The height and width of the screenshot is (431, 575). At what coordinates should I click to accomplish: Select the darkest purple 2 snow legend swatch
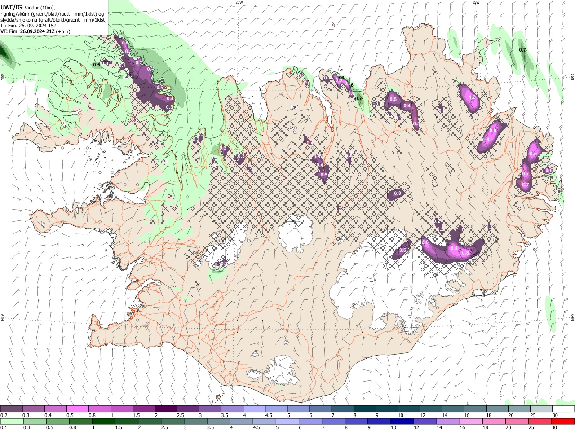point(166,409)
